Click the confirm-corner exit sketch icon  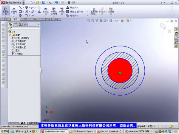pyautogui.click(x=163, y=26)
